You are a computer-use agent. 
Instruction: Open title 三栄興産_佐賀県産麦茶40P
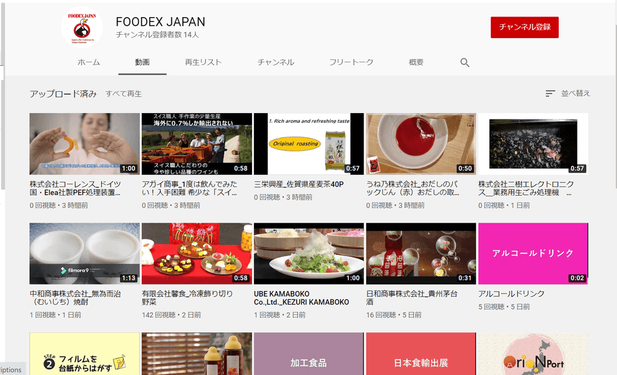click(299, 184)
